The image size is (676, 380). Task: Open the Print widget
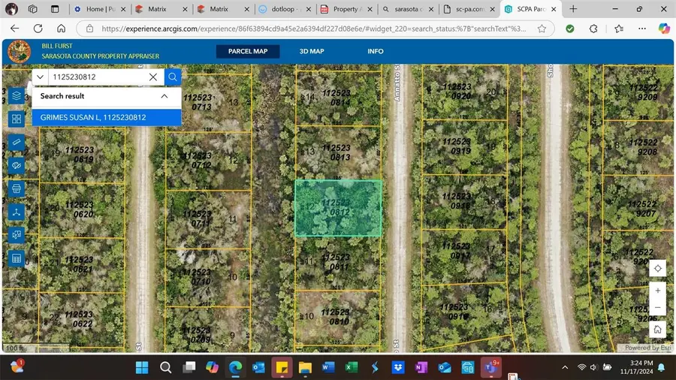pyautogui.click(x=17, y=188)
